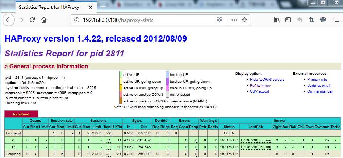The height and width of the screenshot is (158, 343).
Task: Click Frontend status OPEN cell
Action: [229, 133]
